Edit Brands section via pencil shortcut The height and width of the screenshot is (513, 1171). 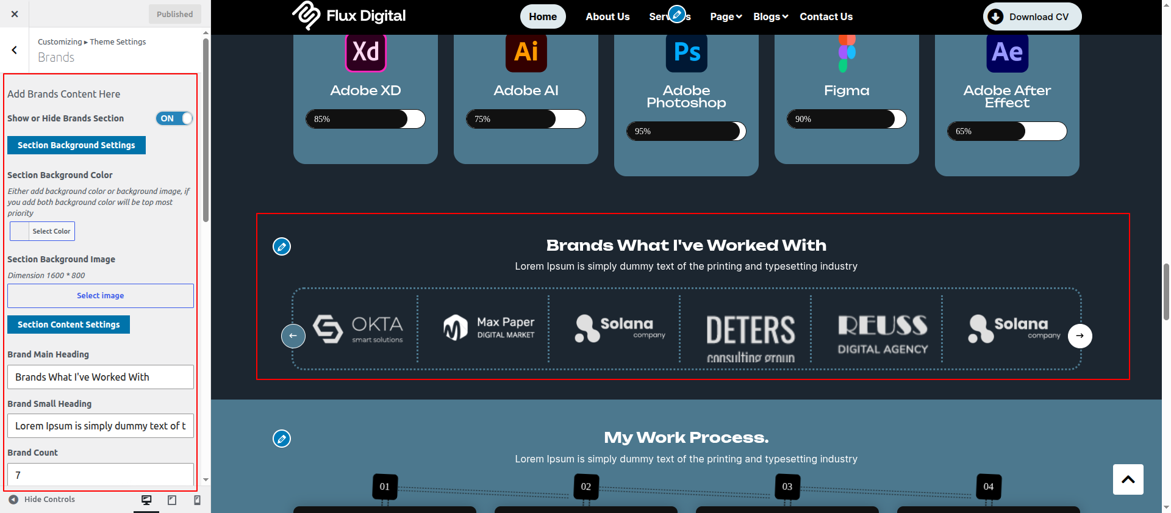click(282, 246)
